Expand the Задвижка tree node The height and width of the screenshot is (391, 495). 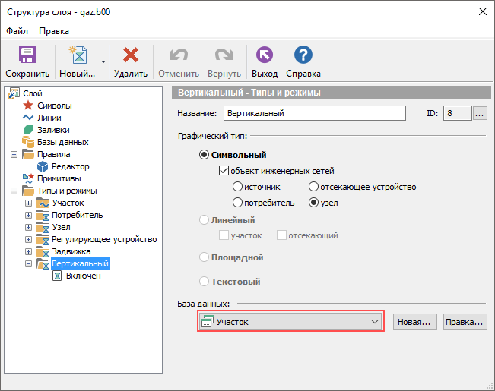[x=28, y=251]
